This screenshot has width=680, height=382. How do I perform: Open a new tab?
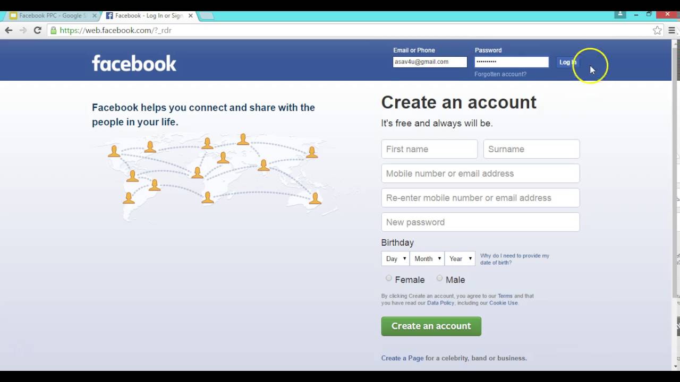click(207, 16)
